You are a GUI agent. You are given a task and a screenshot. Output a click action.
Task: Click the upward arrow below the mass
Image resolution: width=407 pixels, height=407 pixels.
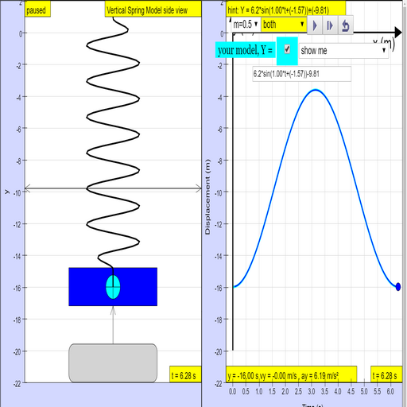tap(113, 325)
